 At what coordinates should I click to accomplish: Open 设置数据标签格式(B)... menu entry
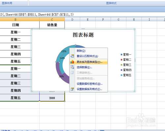click(x=89, y=84)
